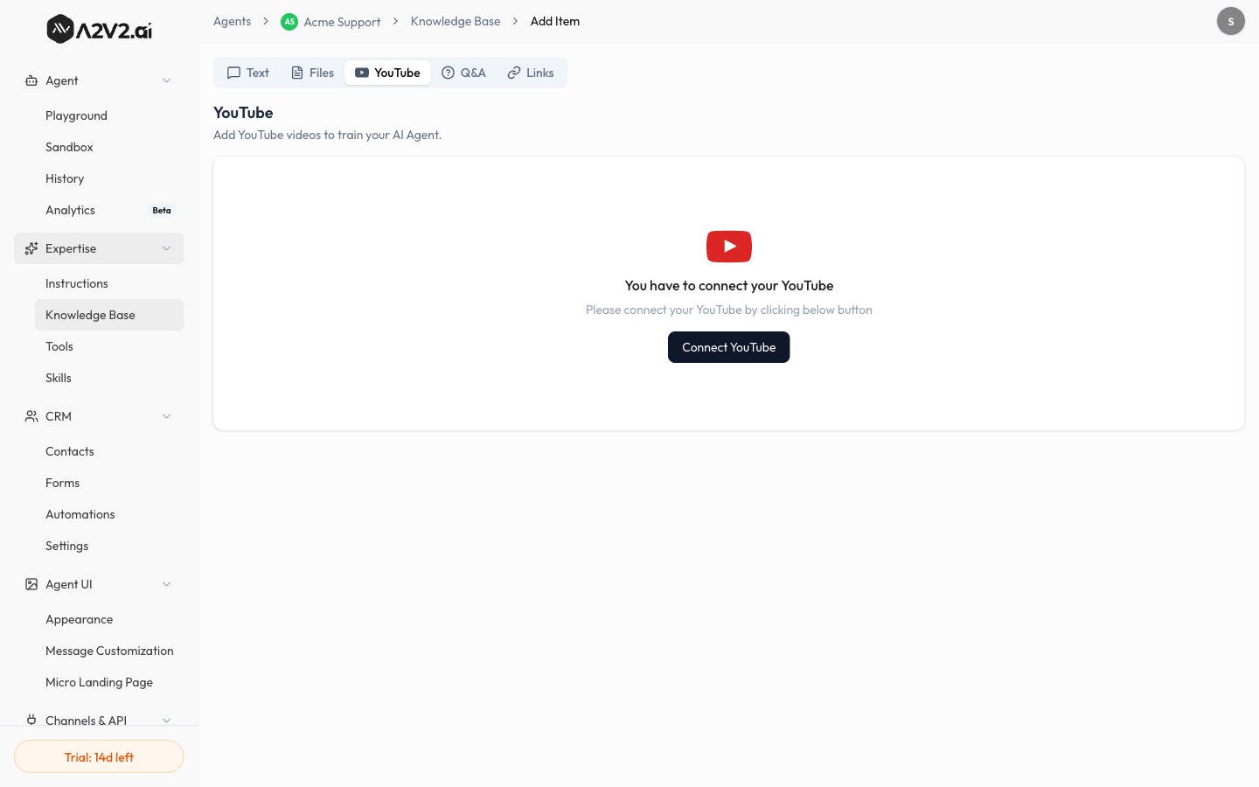Open CRM Settings in sidebar
This screenshot has height=787, width=1259.
click(109, 546)
